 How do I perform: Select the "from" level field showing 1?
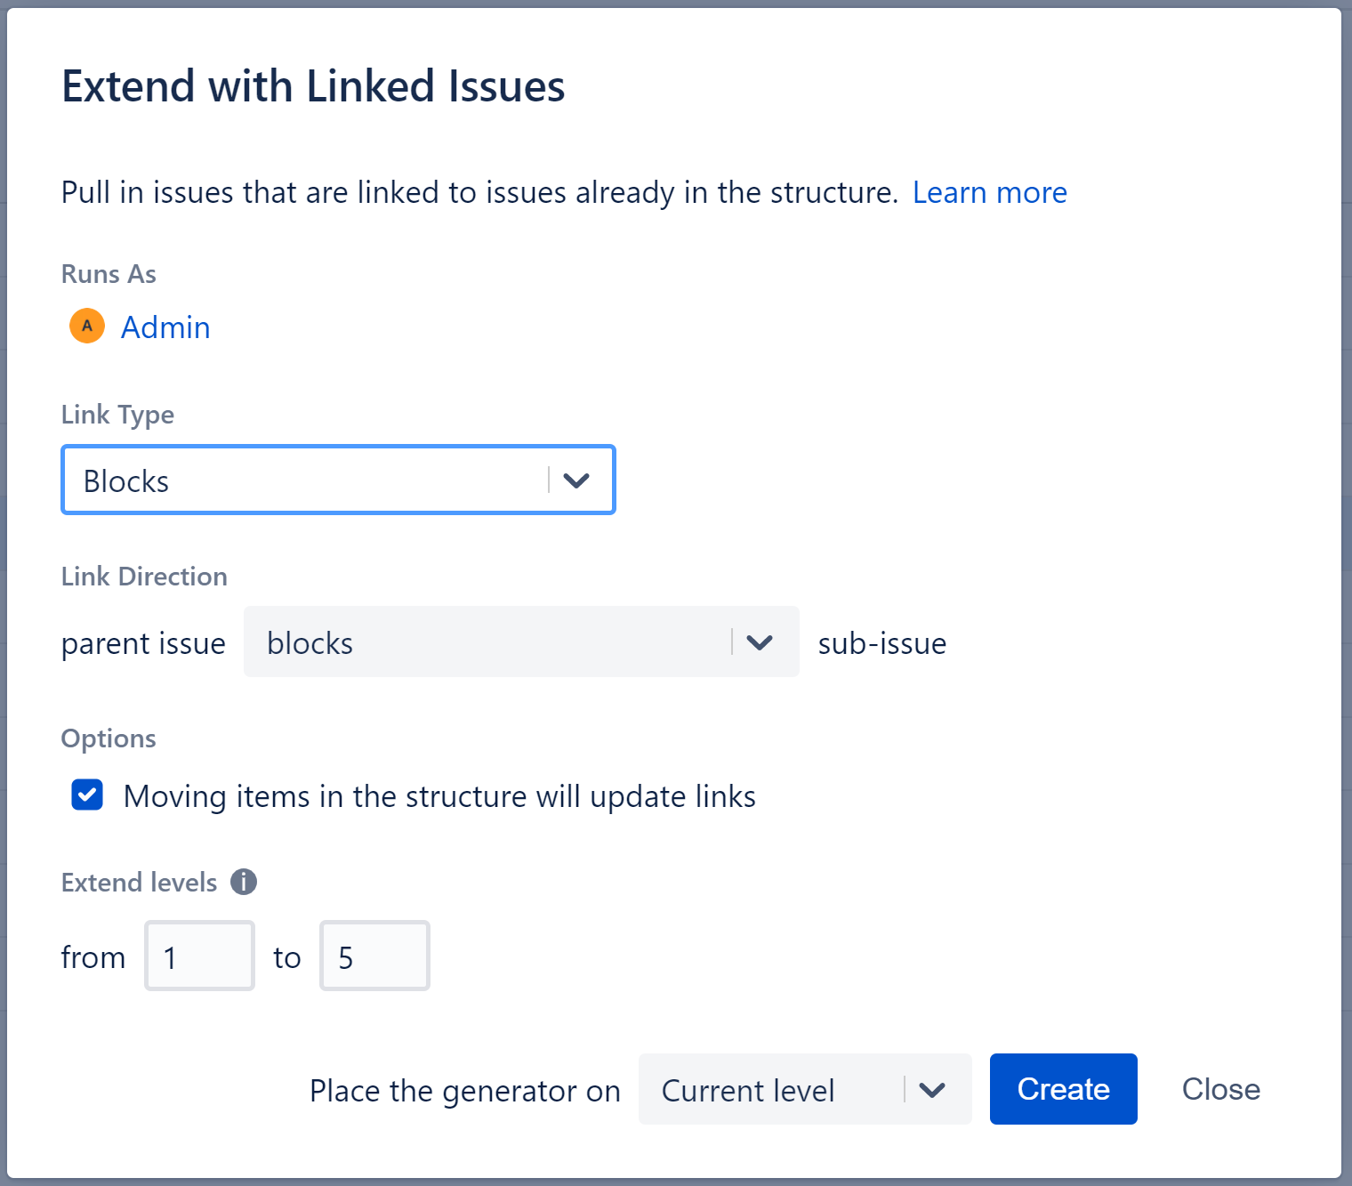199,956
